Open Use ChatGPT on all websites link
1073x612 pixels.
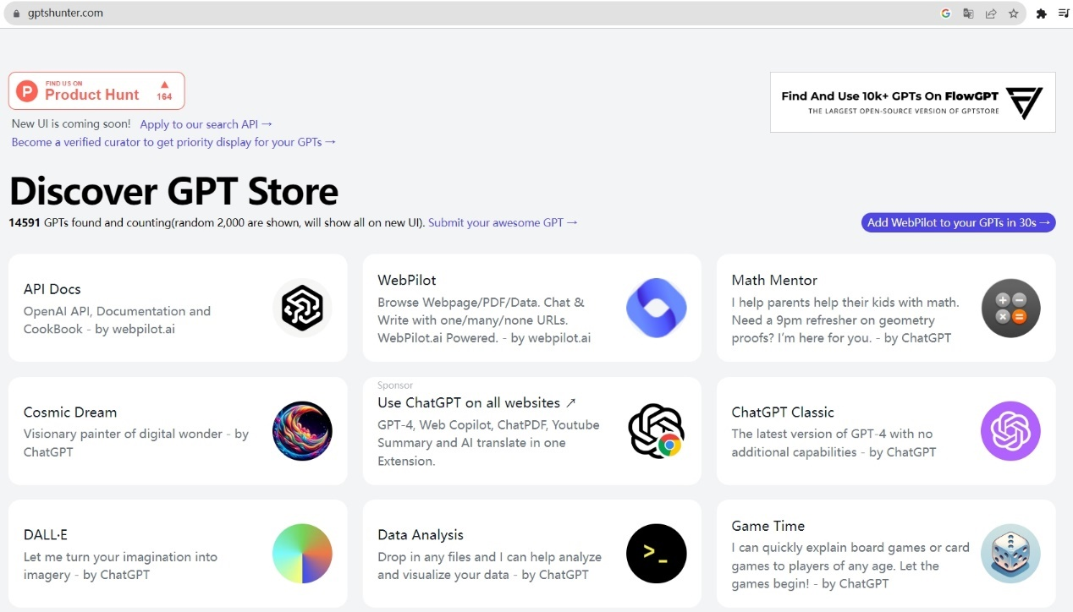(476, 403)
